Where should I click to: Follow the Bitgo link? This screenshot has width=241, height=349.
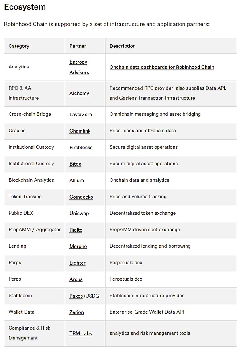click(x=76, y=164)
